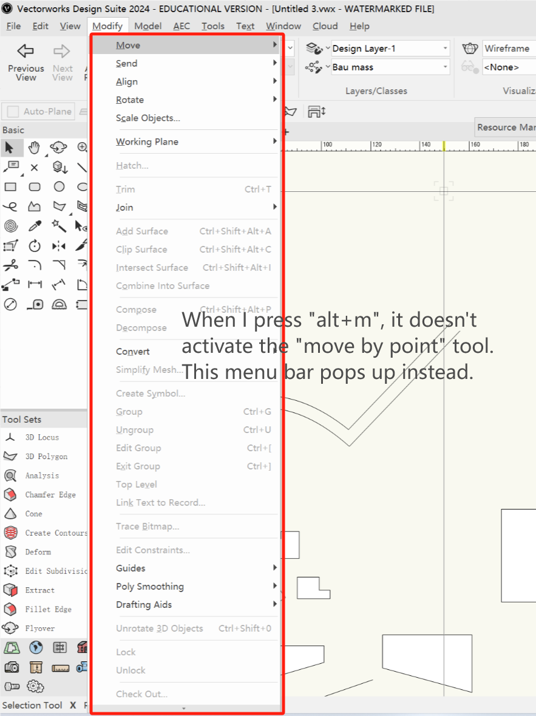The height and width of the screenshot is (716, 536).
Task: Open the Model menu
Action: [148, 26]
